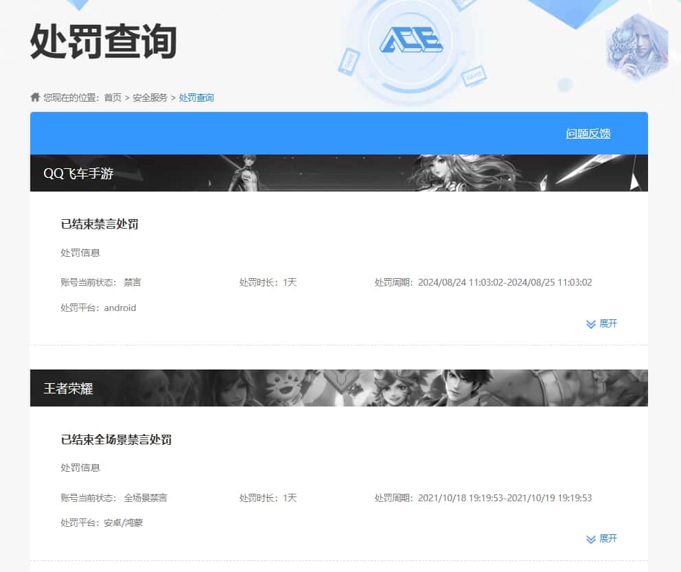Click the 已结束禁言处罚 heading
The width and height of the screenshot is (681, 572).
100,224
